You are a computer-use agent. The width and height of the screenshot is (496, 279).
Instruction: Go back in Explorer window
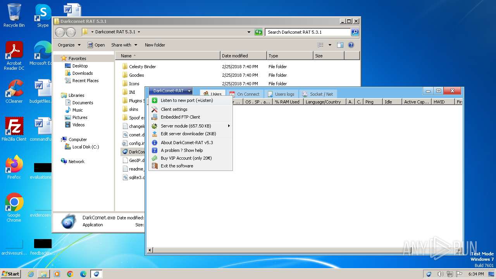click(x=60, y=32)
